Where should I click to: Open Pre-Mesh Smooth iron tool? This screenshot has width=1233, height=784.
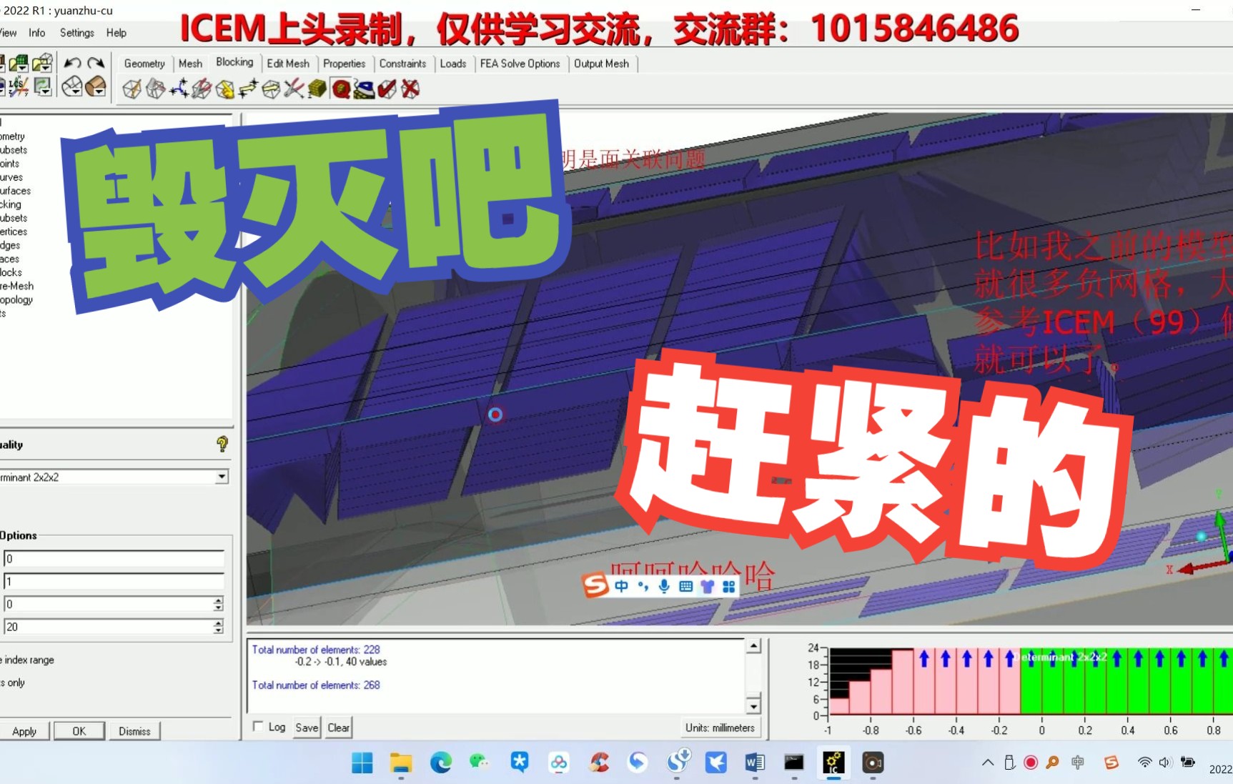(x=364, y=89)
